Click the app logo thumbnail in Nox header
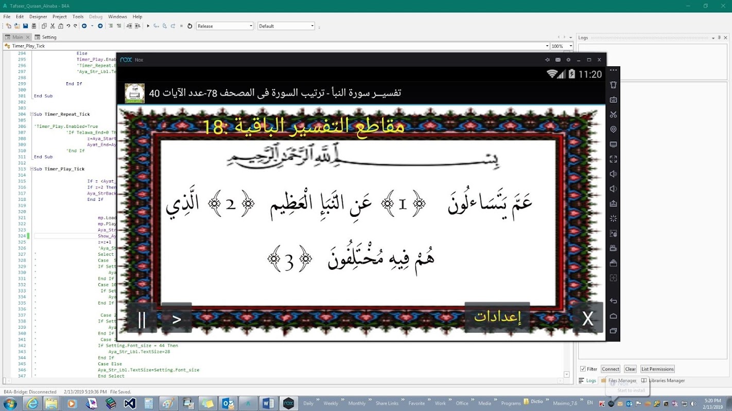 point(134,94)
